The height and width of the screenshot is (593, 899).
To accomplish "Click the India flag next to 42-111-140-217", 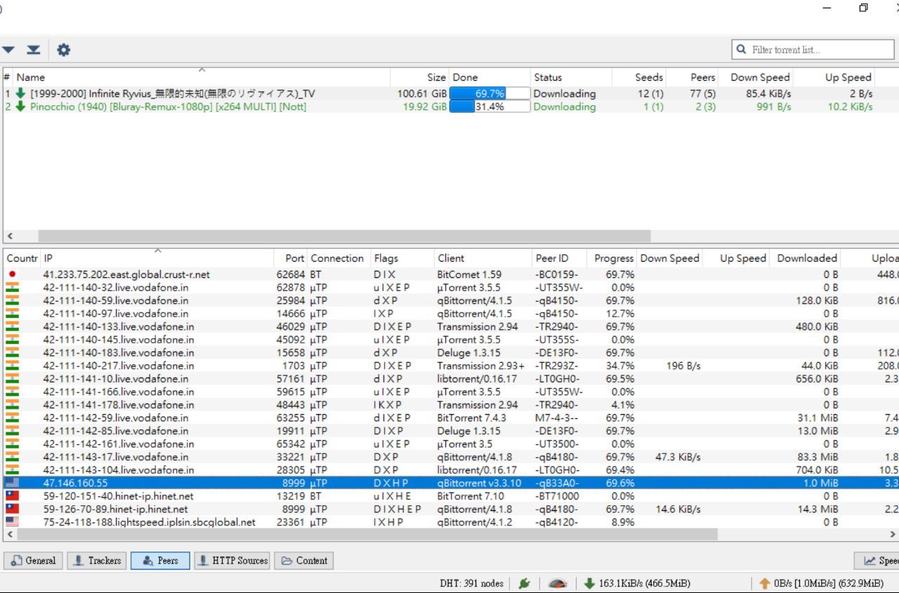I will [x=13, y=366].
